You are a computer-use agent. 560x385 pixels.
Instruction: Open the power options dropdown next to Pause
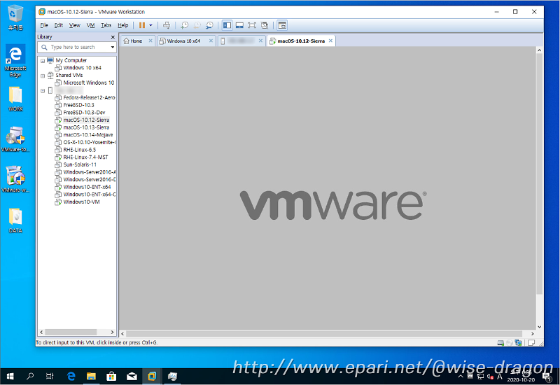pos(150,25)
